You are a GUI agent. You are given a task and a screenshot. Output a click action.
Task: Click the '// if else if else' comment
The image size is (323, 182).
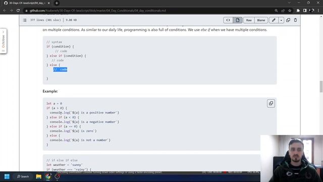click(62, 160)
